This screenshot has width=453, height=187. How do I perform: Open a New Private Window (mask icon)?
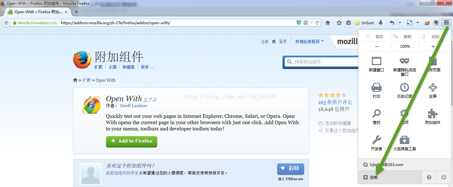(x=405, y=67)
